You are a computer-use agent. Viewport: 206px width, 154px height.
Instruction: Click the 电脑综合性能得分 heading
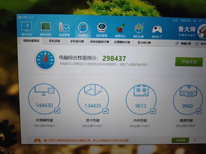click(78, 58)
